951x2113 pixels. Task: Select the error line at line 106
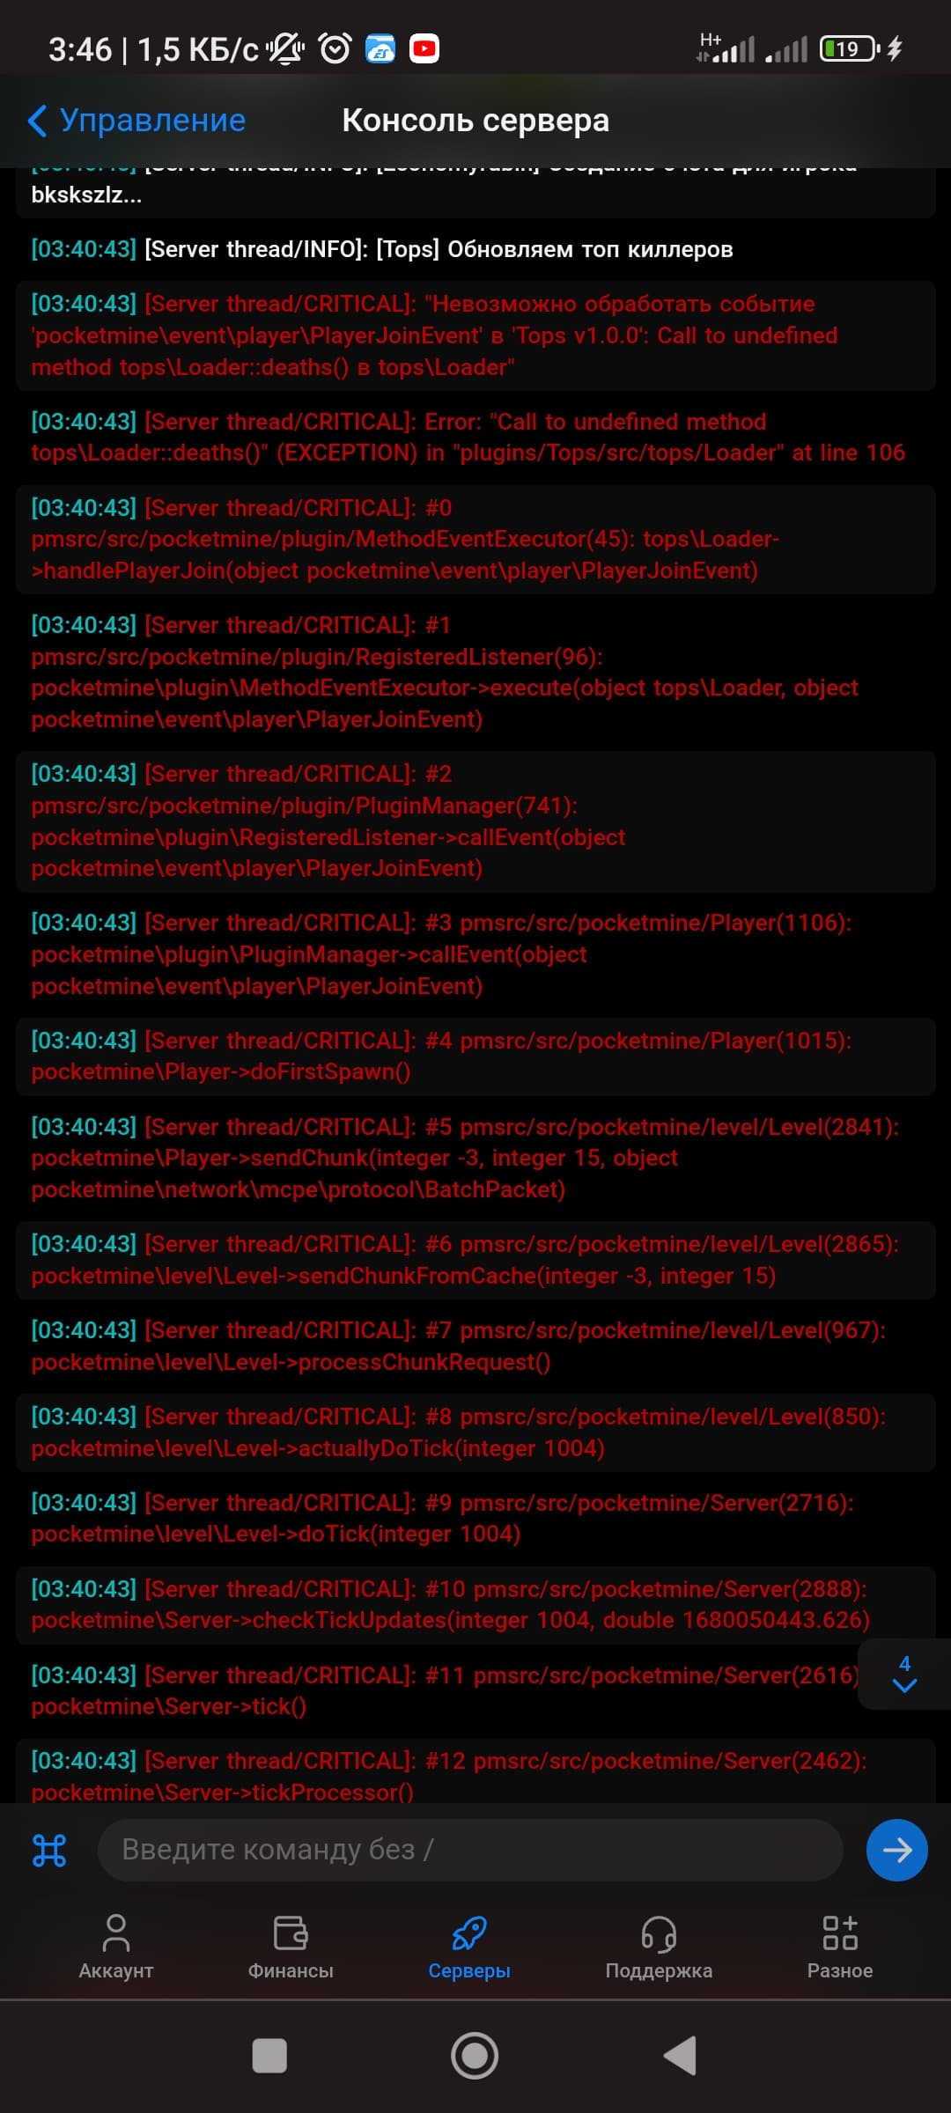475,437
